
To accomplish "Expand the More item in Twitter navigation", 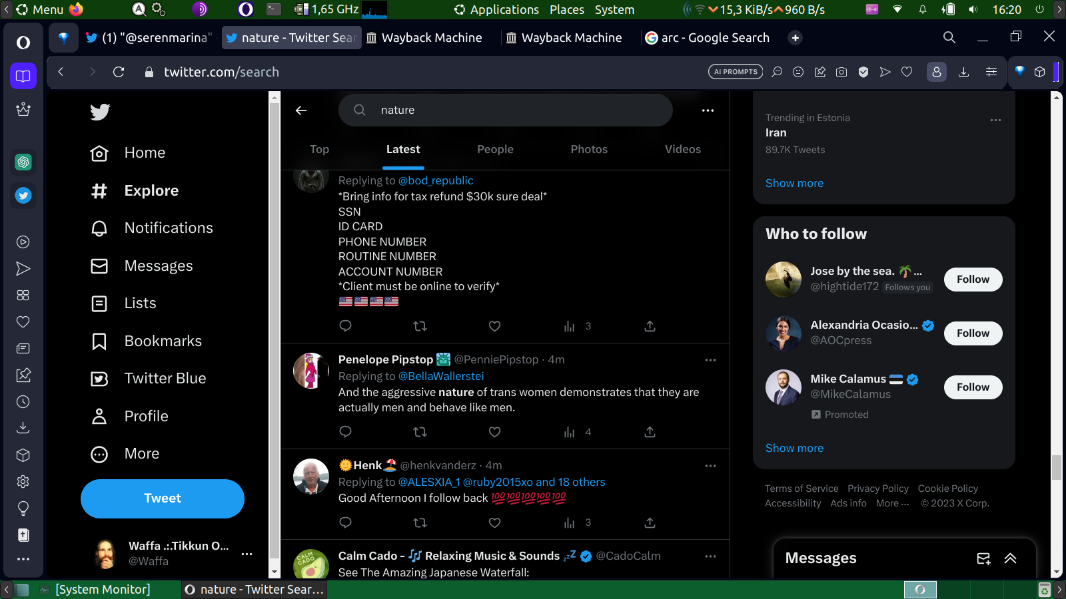I will (x=125, y=454).
